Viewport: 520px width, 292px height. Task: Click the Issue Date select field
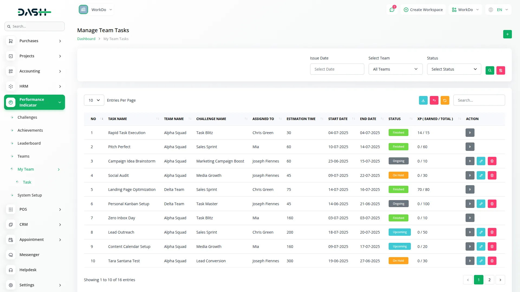(x=337, y=69)
